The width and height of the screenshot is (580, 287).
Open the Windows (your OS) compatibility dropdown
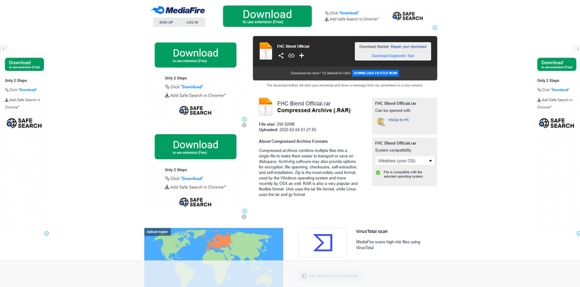tap(405, 161)
